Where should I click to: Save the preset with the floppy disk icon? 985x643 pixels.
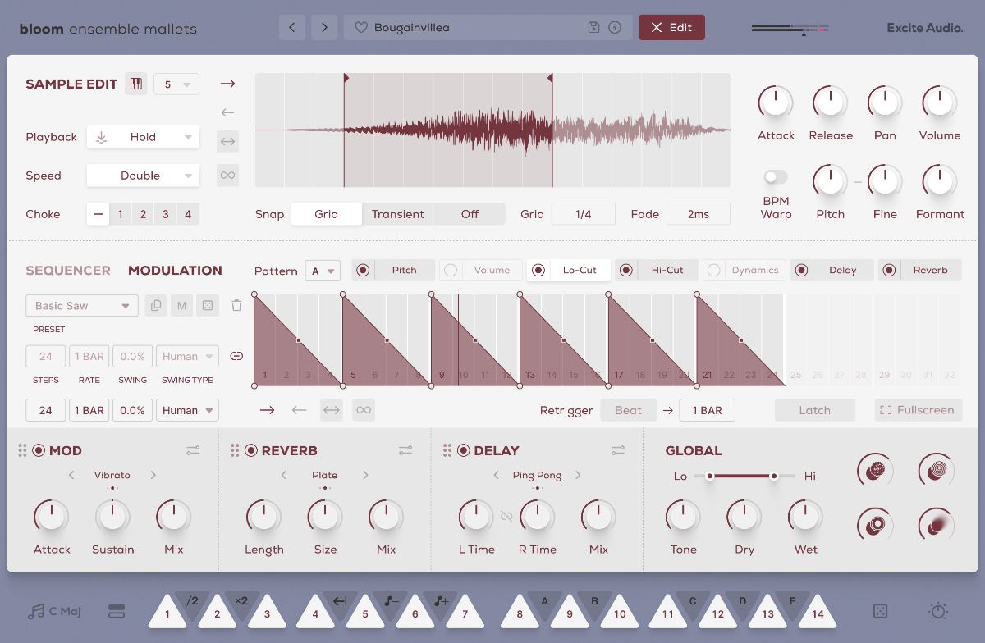(594, 27)
